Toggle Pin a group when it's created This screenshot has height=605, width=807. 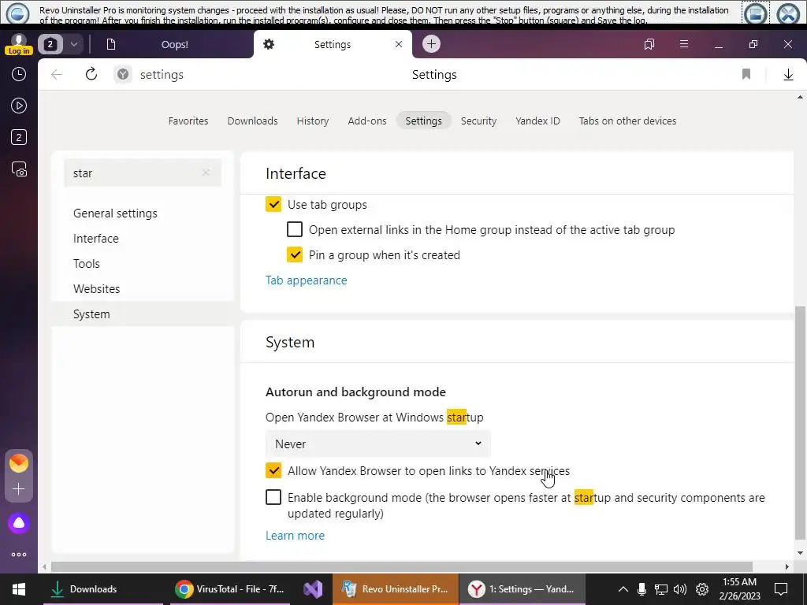[x=295, y=254]
